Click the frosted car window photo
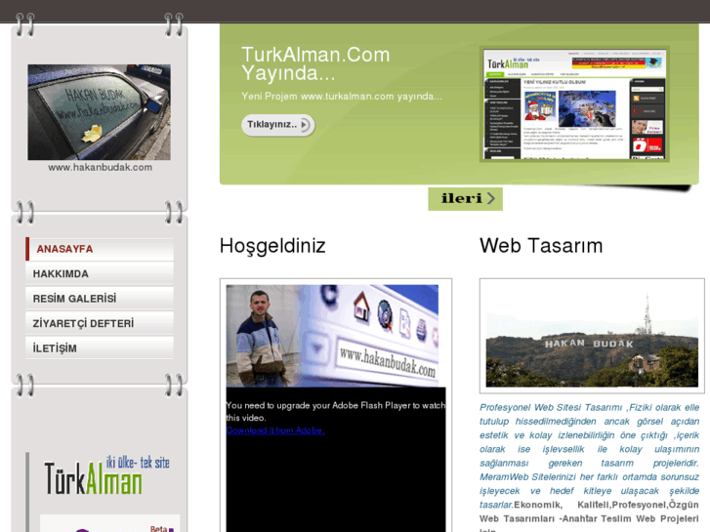This screenshot has width=710, height=532. [100, 112]
